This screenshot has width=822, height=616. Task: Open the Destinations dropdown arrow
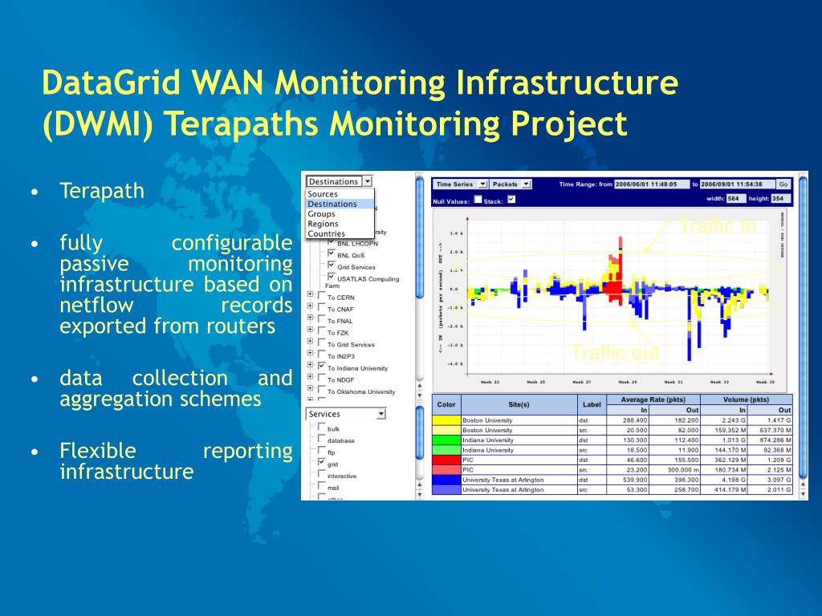pyautogui.click(x=368, y=181)
